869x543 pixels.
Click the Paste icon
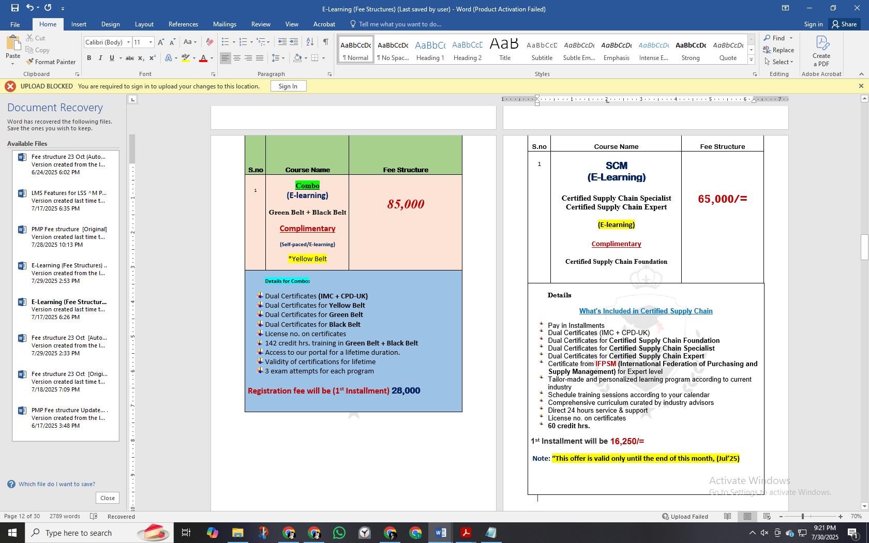[x=13, y=43]
